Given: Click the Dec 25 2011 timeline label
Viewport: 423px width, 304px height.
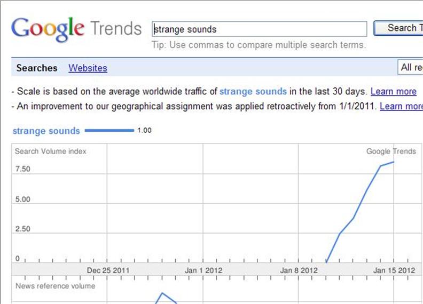Looking at the screenshot, I should coord(108,270).
